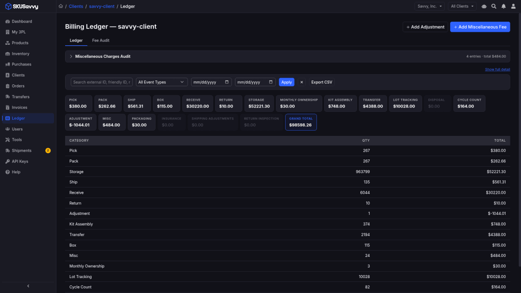The width and height of the screenshot is (521, 293).
Task: Switch to the Ledger tab
Action: (x=76, y=40)
